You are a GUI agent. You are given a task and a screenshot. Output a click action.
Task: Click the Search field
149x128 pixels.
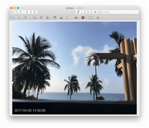point(119,12)
